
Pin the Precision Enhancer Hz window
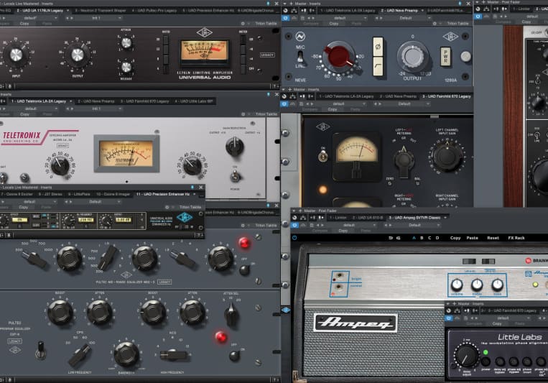192,187
